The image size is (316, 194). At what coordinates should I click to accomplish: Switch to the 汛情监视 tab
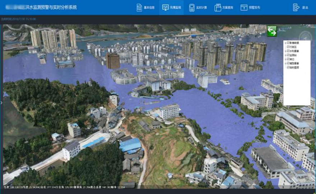171,8
